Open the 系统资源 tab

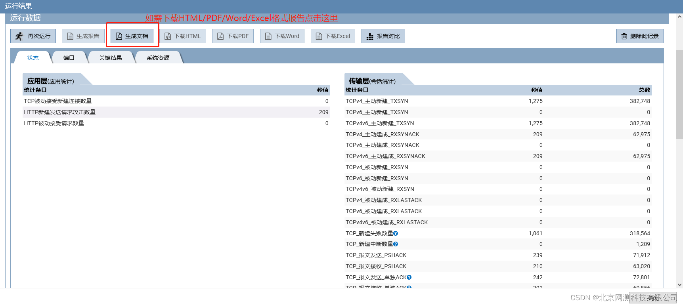coord(158,58)
